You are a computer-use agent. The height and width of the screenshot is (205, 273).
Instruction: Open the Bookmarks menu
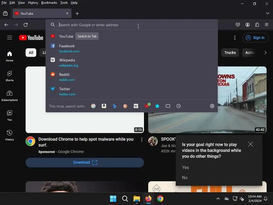coord(49,3)
